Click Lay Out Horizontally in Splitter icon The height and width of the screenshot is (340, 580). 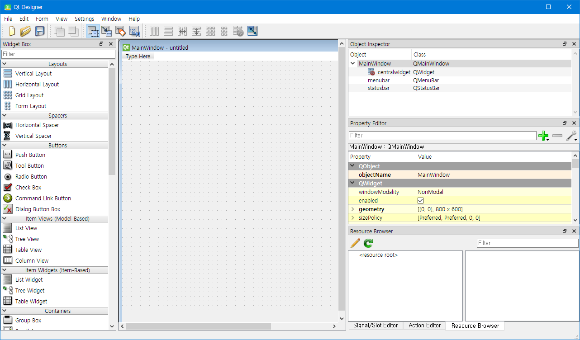click(182, 31)
